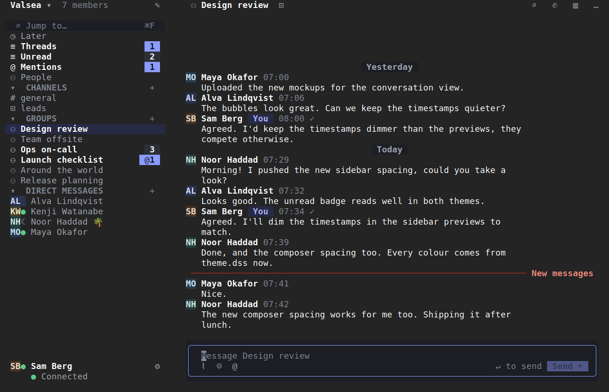Click the Jump to search field
609x392 pixels.
pos(85,26)
